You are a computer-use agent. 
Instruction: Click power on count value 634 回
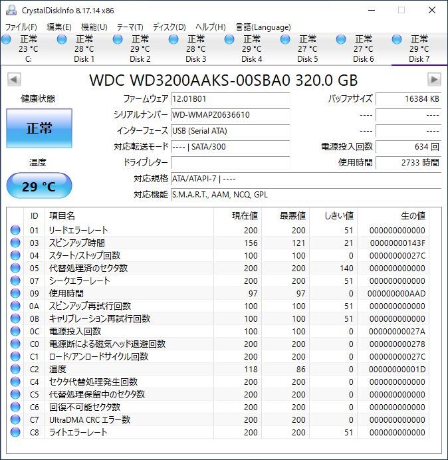coord(408,146)
